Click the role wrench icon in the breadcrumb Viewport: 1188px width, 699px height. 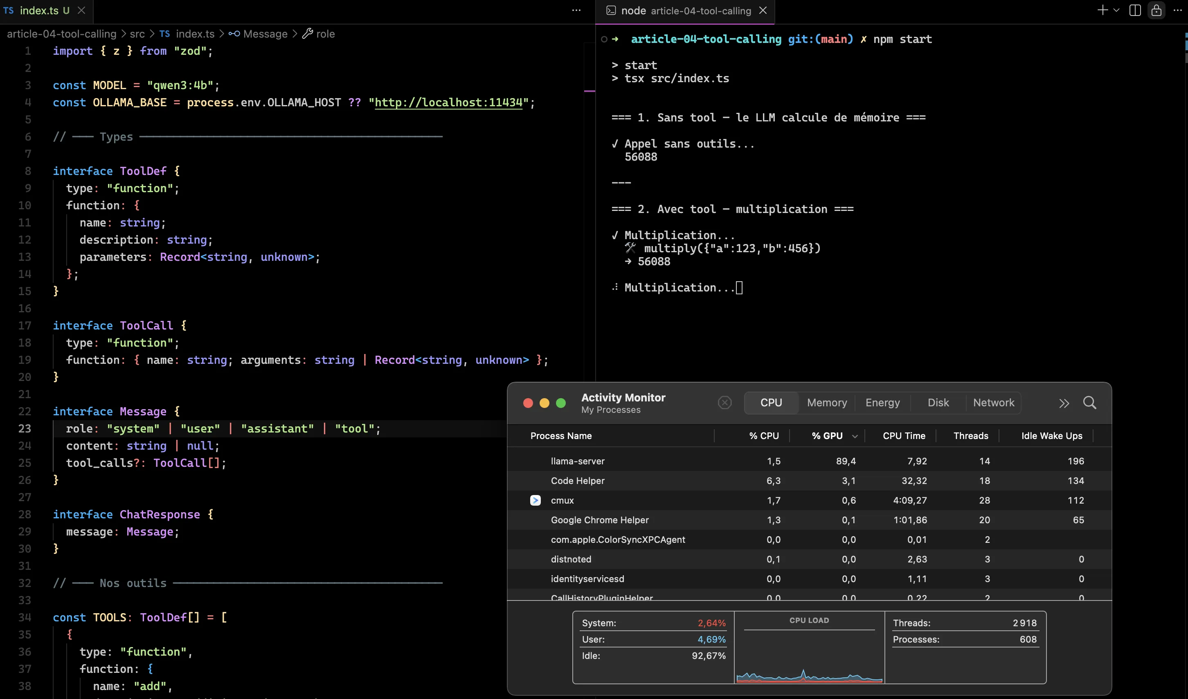307,34
